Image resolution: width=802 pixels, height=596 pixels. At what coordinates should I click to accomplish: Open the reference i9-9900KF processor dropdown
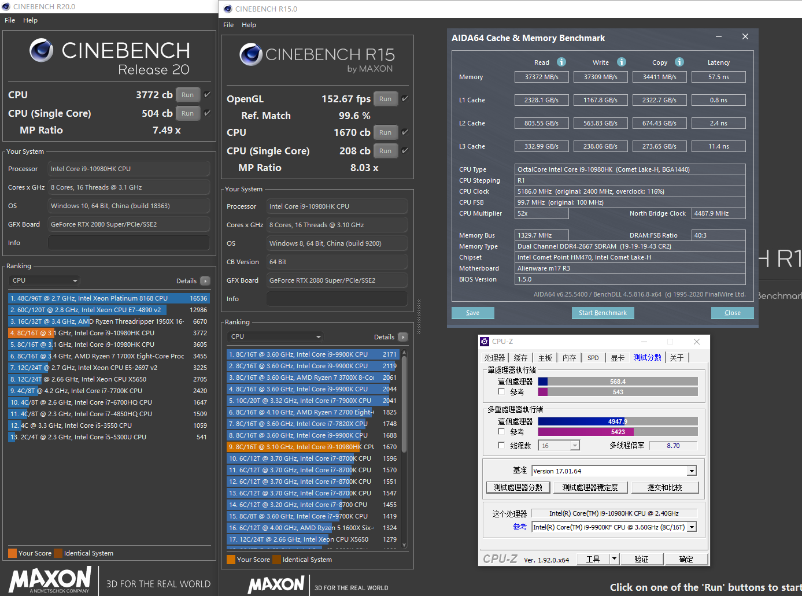point(614,527)
